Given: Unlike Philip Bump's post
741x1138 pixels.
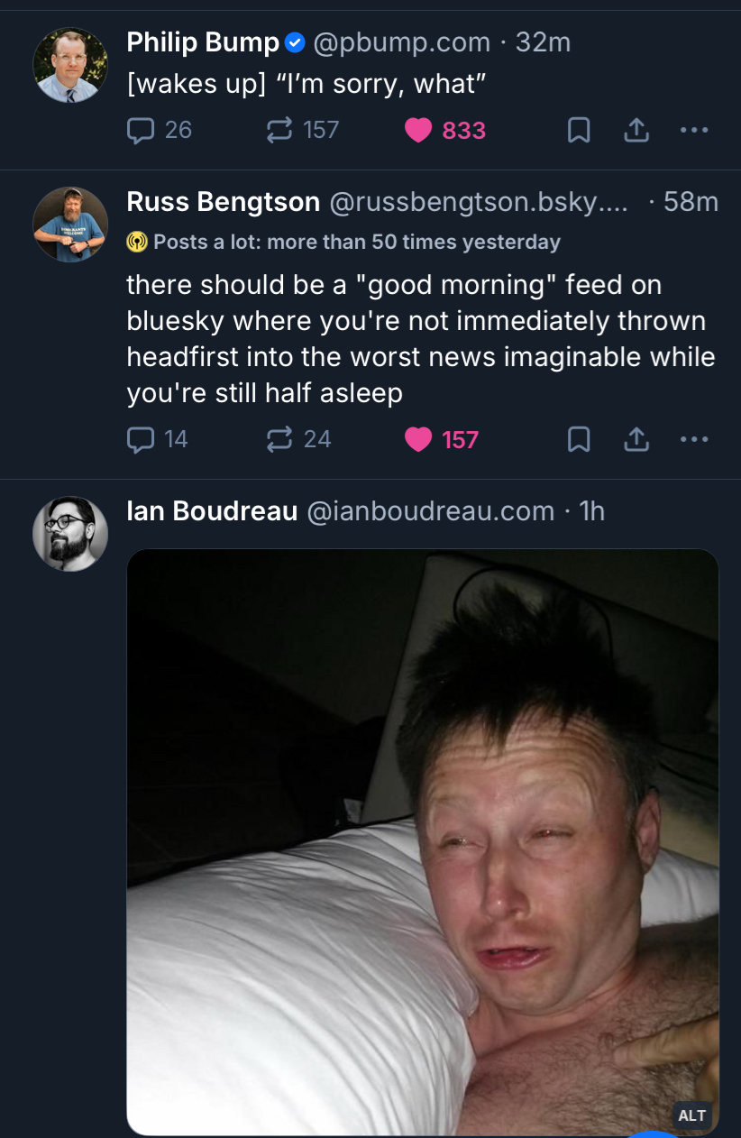Looking at the screenshot, I should 419,131.
